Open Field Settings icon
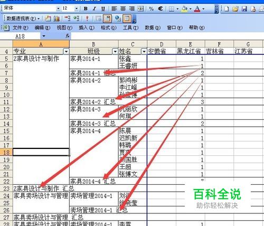This screenshot has width=264, height=226. pyautogui.click(x=118, y=18)
